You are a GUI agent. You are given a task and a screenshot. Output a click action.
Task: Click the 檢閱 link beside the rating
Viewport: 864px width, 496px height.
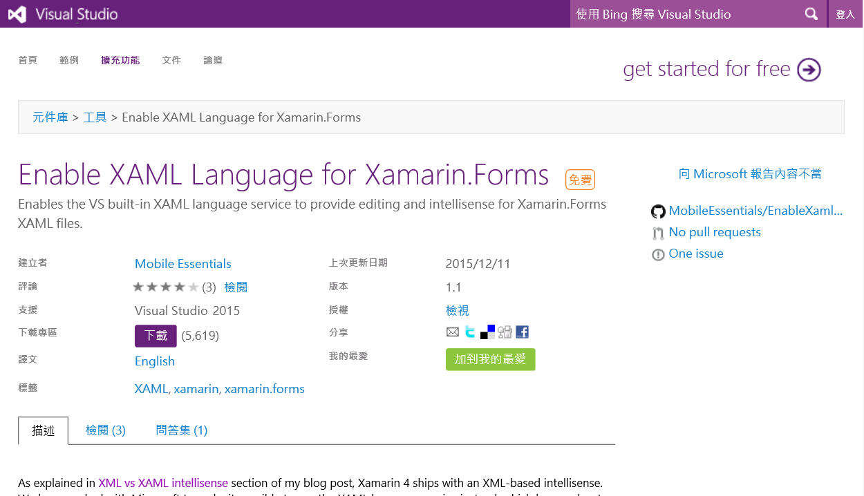tap(236, 287)
